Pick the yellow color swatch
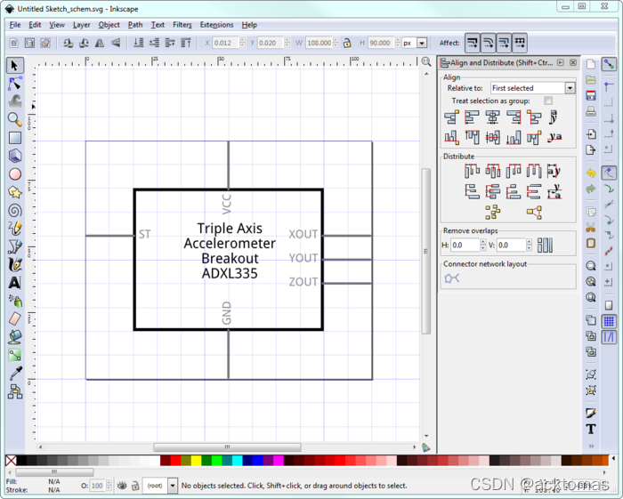Viewport: 623px width, 499px height. click(197, 461)
